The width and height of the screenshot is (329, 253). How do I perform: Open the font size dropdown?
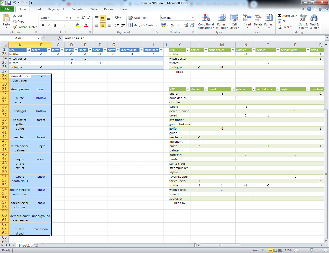[78, 18]
